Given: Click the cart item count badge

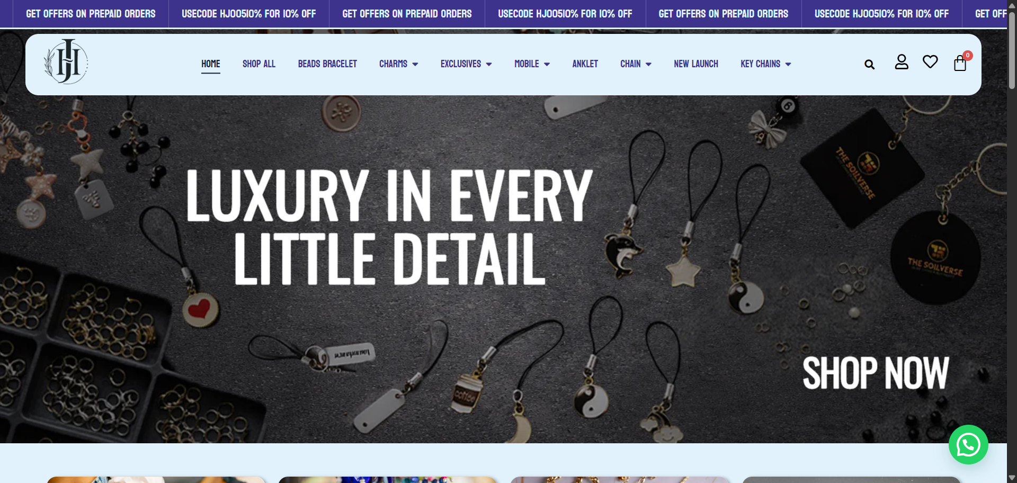Looking at the screenshot, I should tap(968, 55).
